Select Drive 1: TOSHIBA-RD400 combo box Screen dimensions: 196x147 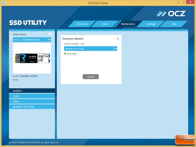coord(32,40)
